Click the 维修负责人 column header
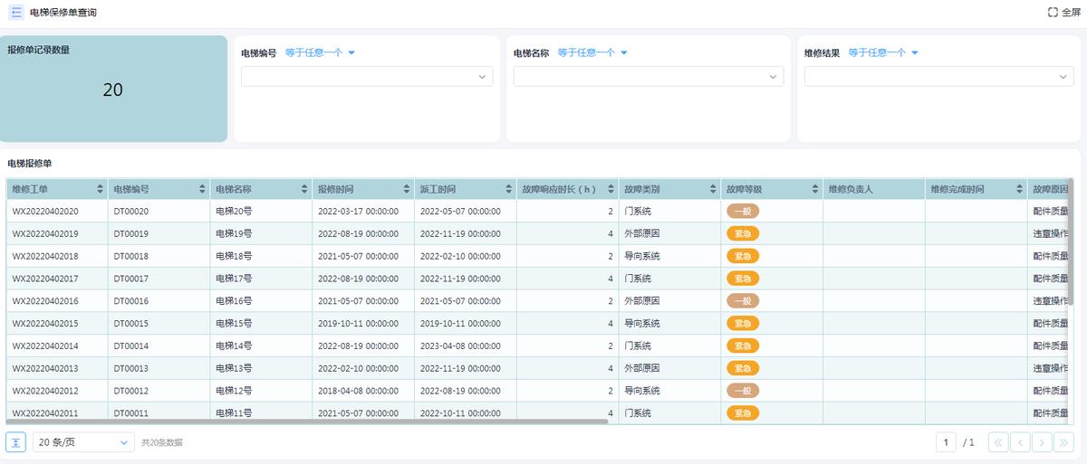1087x464 pixels. [874, 189]
